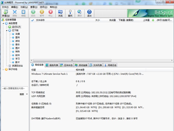Open the 影片 category
The width and height of the screenshot is (174, 131).
16,62
